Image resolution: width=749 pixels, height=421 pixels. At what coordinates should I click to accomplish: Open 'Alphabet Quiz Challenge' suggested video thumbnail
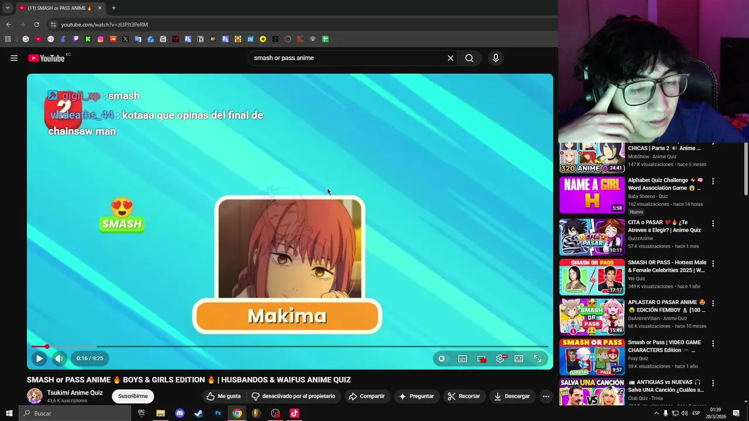tap(592, 196)
